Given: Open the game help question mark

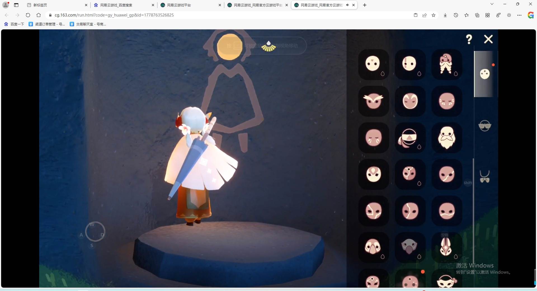Looking at the screenshot, I should pos(469,39).
